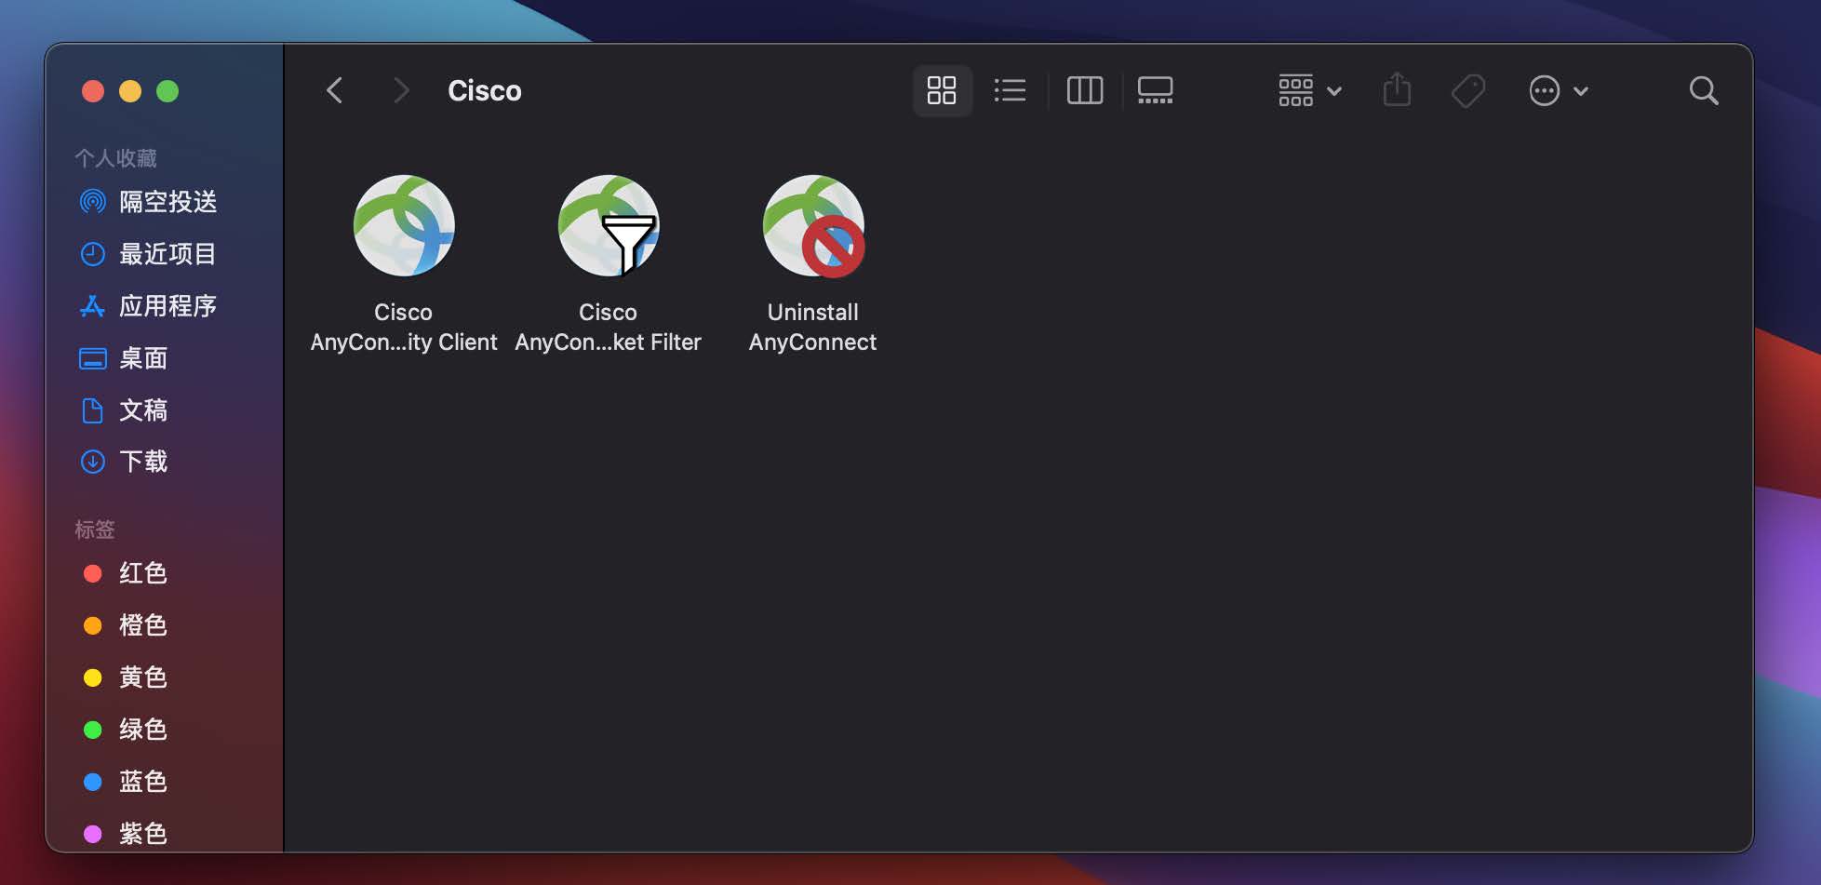Open the More actions ellipsis dropdown
Screen dimensions: 1821x885
point(1558,90)
